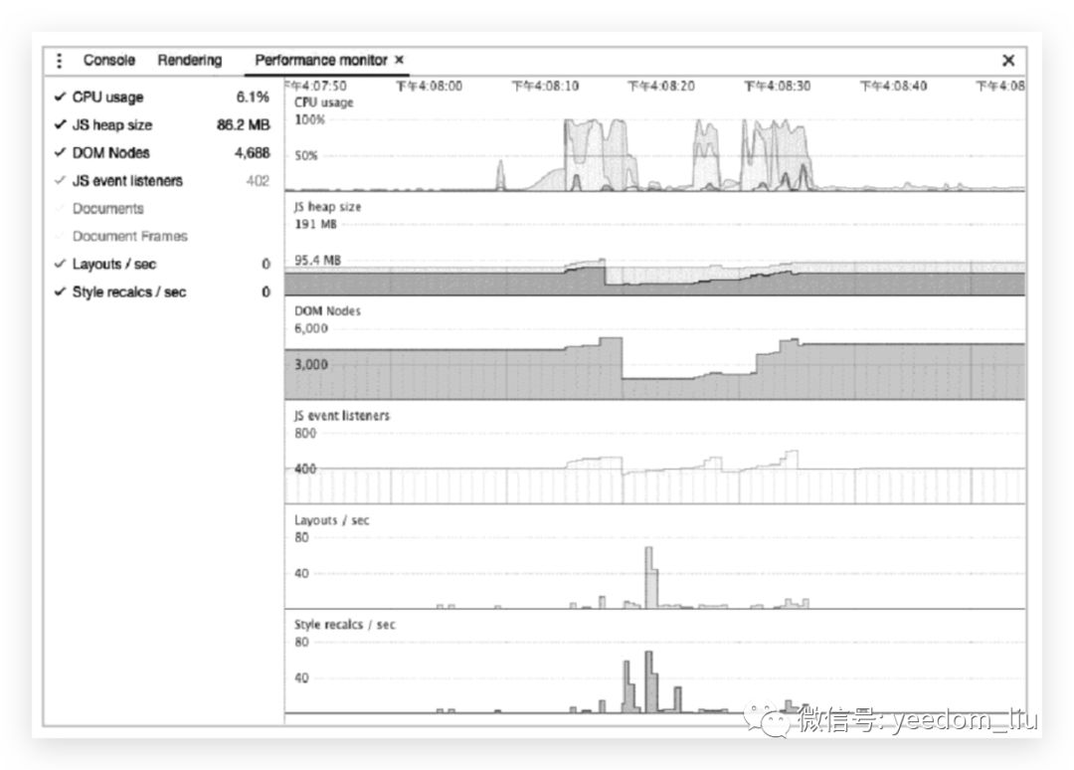Disable the DOM Nodes metric
Screen dimensions: 1074x770
point(110,153)
